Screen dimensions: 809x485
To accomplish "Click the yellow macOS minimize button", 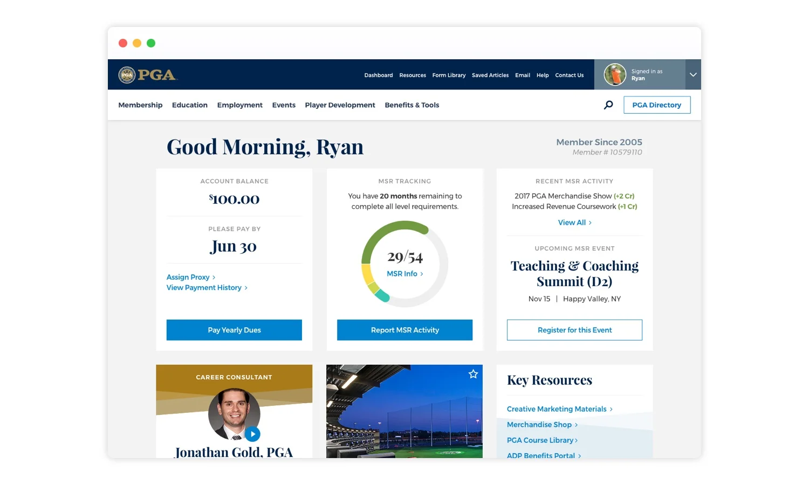I will click(x=137, y=43).
